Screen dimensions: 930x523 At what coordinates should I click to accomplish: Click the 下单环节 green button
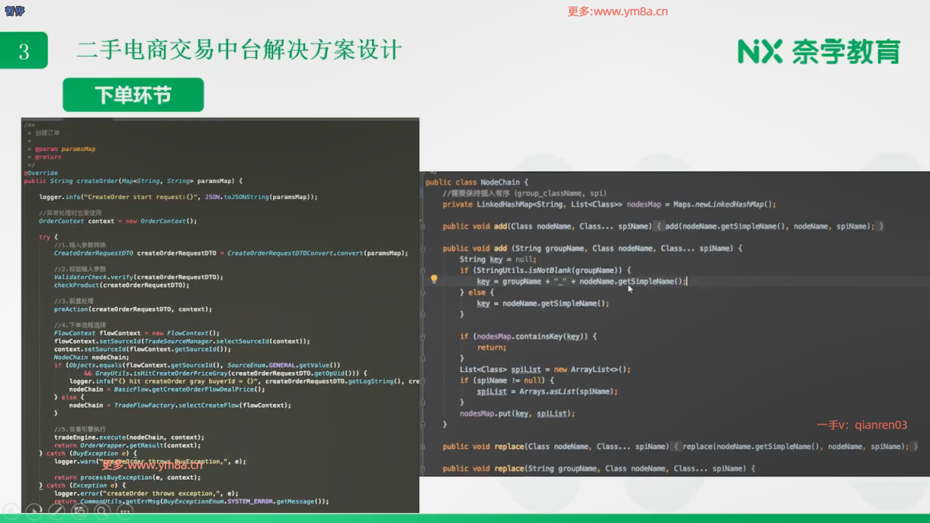coord(133,95)
